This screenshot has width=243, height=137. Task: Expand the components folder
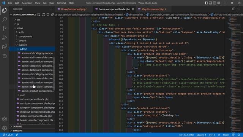pos(32,37)
